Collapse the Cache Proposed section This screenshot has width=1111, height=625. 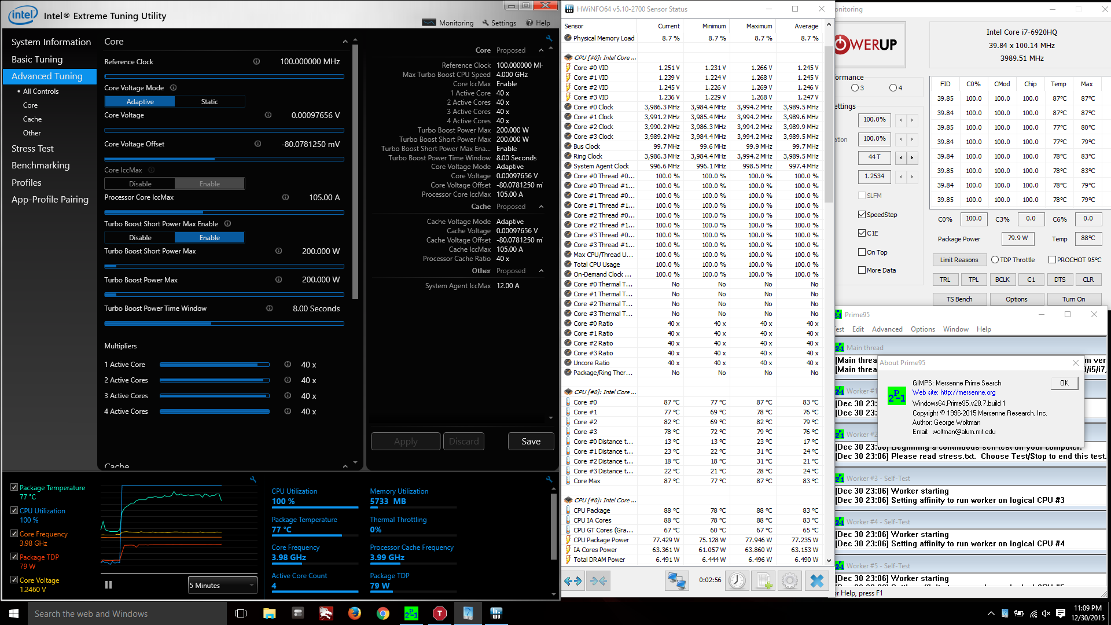point(541,207)
